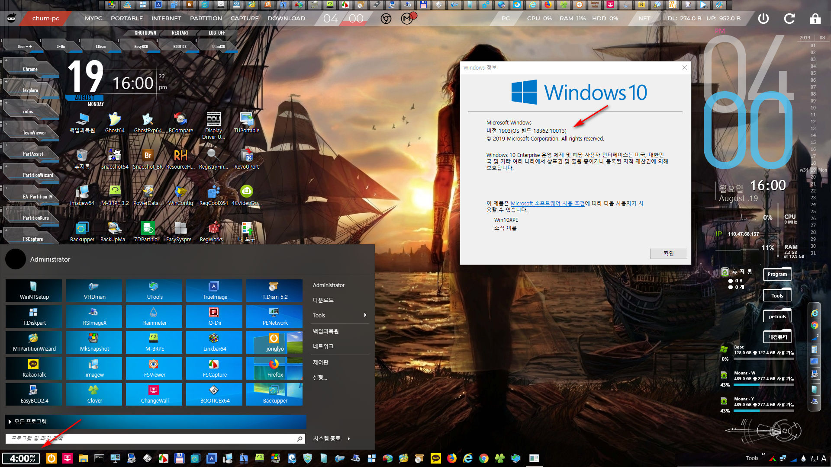Image resolution: width=831 pixels, height=467 pixels.
Task: Open WinContig desktop icon
Action: click(x=180, y=195)
